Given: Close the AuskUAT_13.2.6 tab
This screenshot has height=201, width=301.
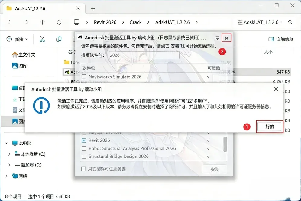Looking at the screenshot, I should 78,8.
